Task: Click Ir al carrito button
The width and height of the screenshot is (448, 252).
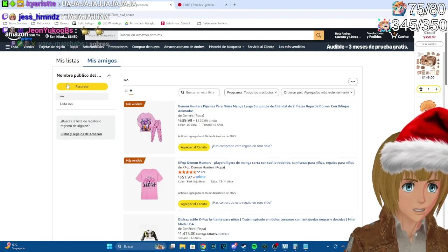Action: click(x=429, y=44)
